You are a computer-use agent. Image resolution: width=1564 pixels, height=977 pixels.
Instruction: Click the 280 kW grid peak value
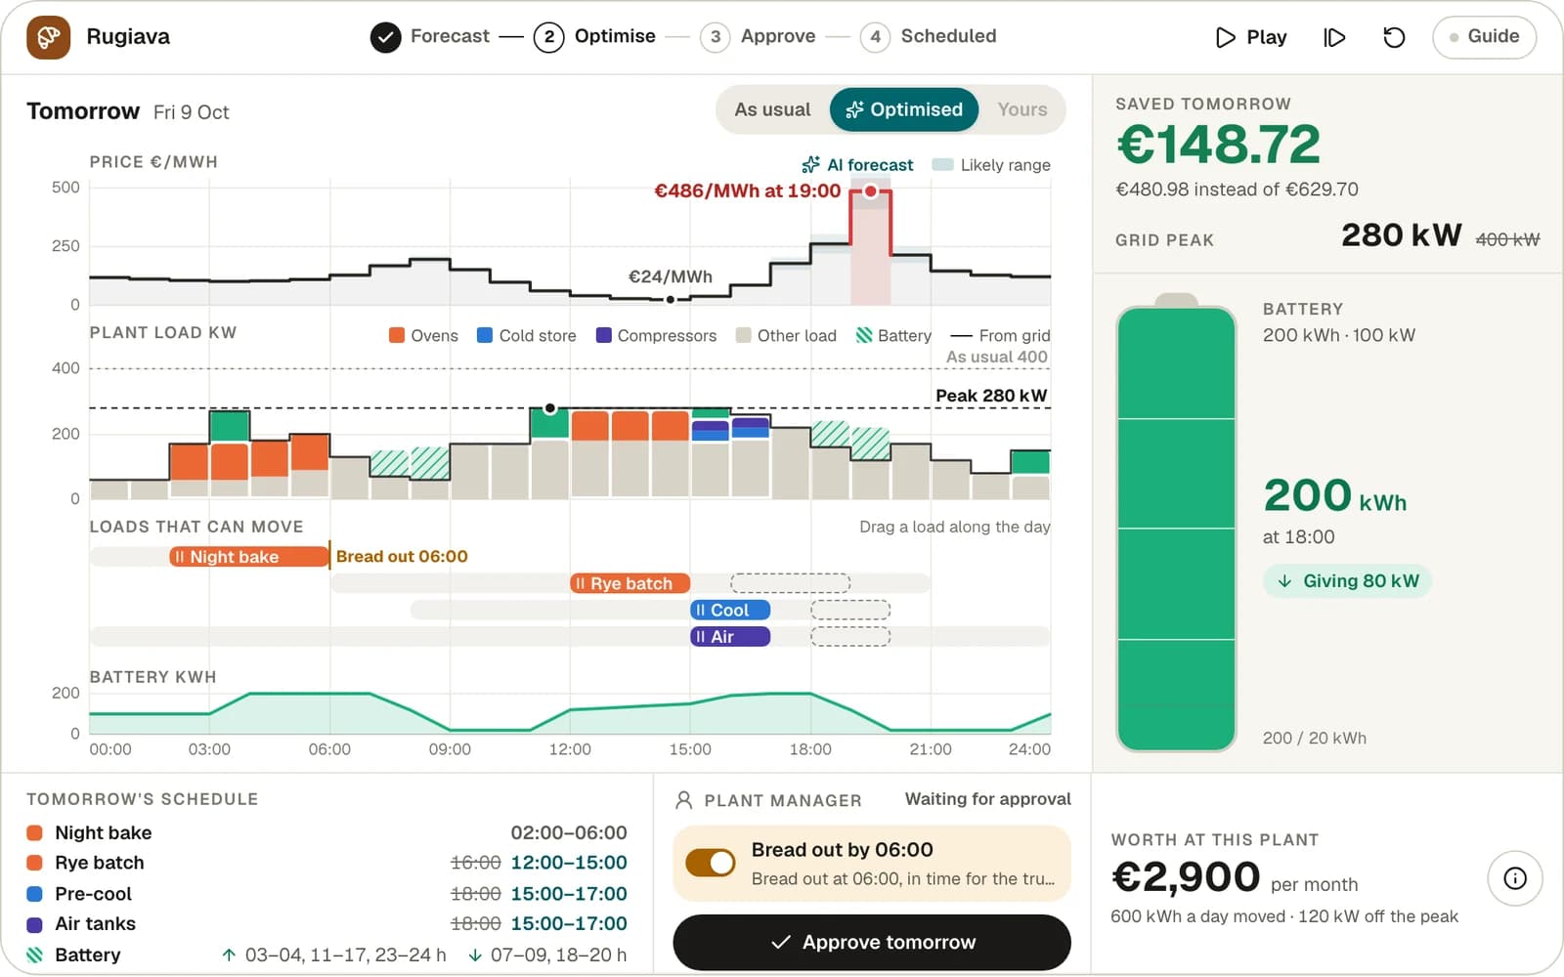(x=1401, y=235)
